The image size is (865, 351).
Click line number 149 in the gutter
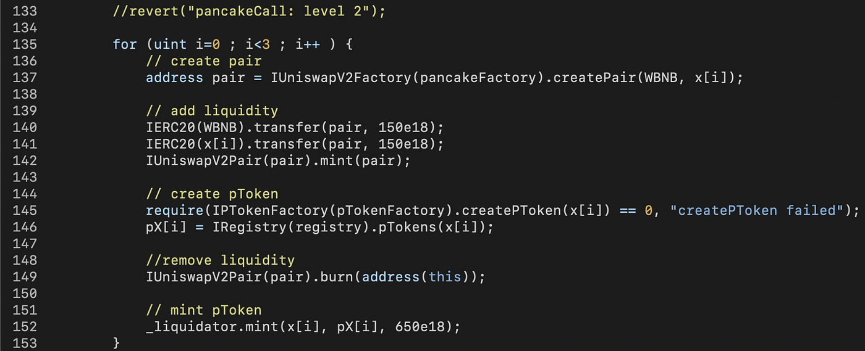tap(24, 277)
